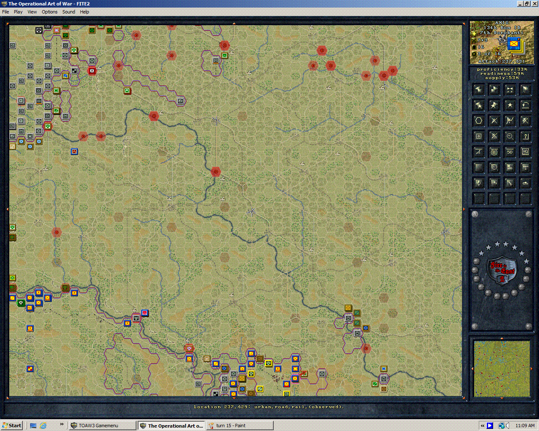Click the magnifying glass zoom icon
The height and width of the screenshot is (431, 539).
(510, 136)
